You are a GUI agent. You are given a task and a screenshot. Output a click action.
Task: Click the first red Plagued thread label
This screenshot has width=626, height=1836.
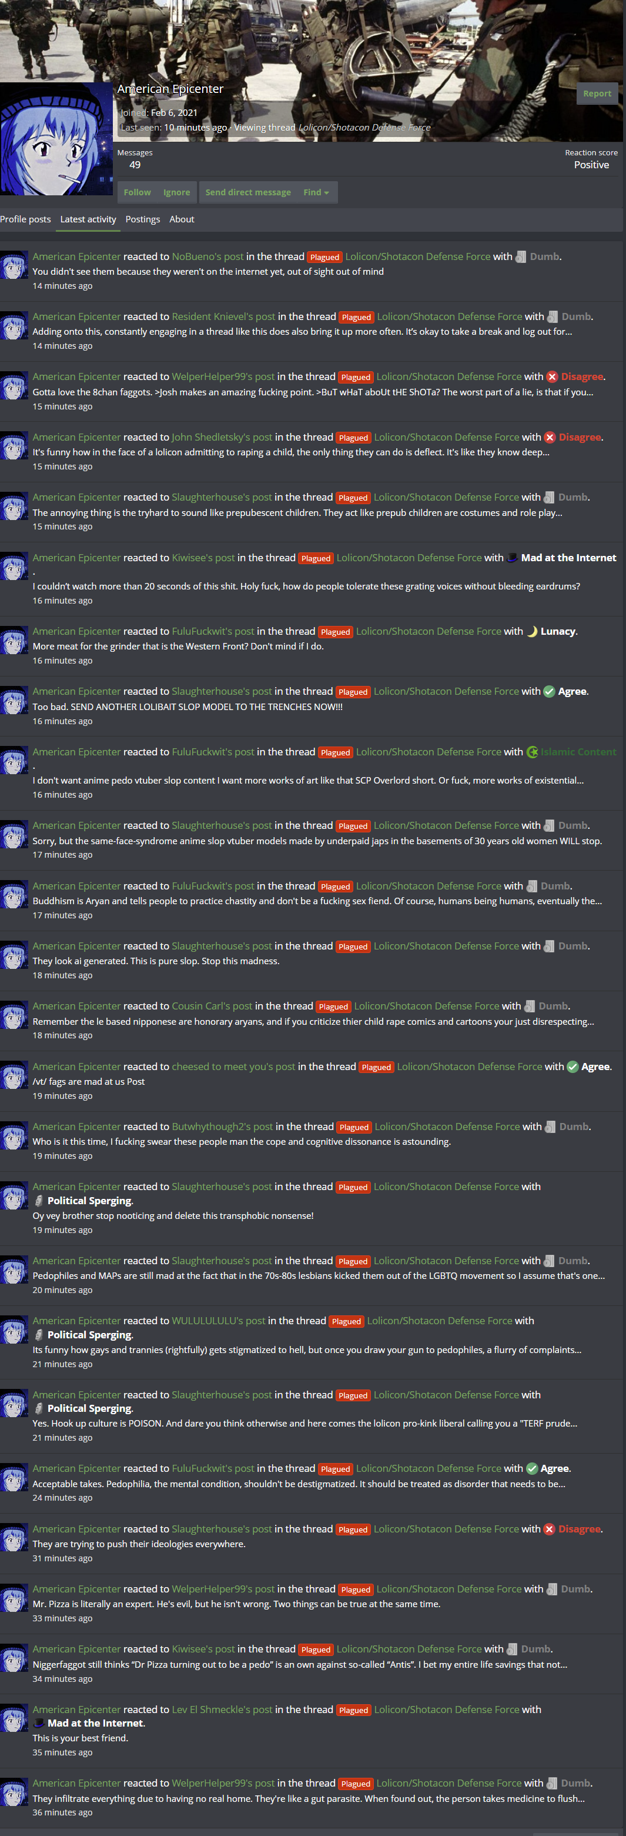(324, 257)
